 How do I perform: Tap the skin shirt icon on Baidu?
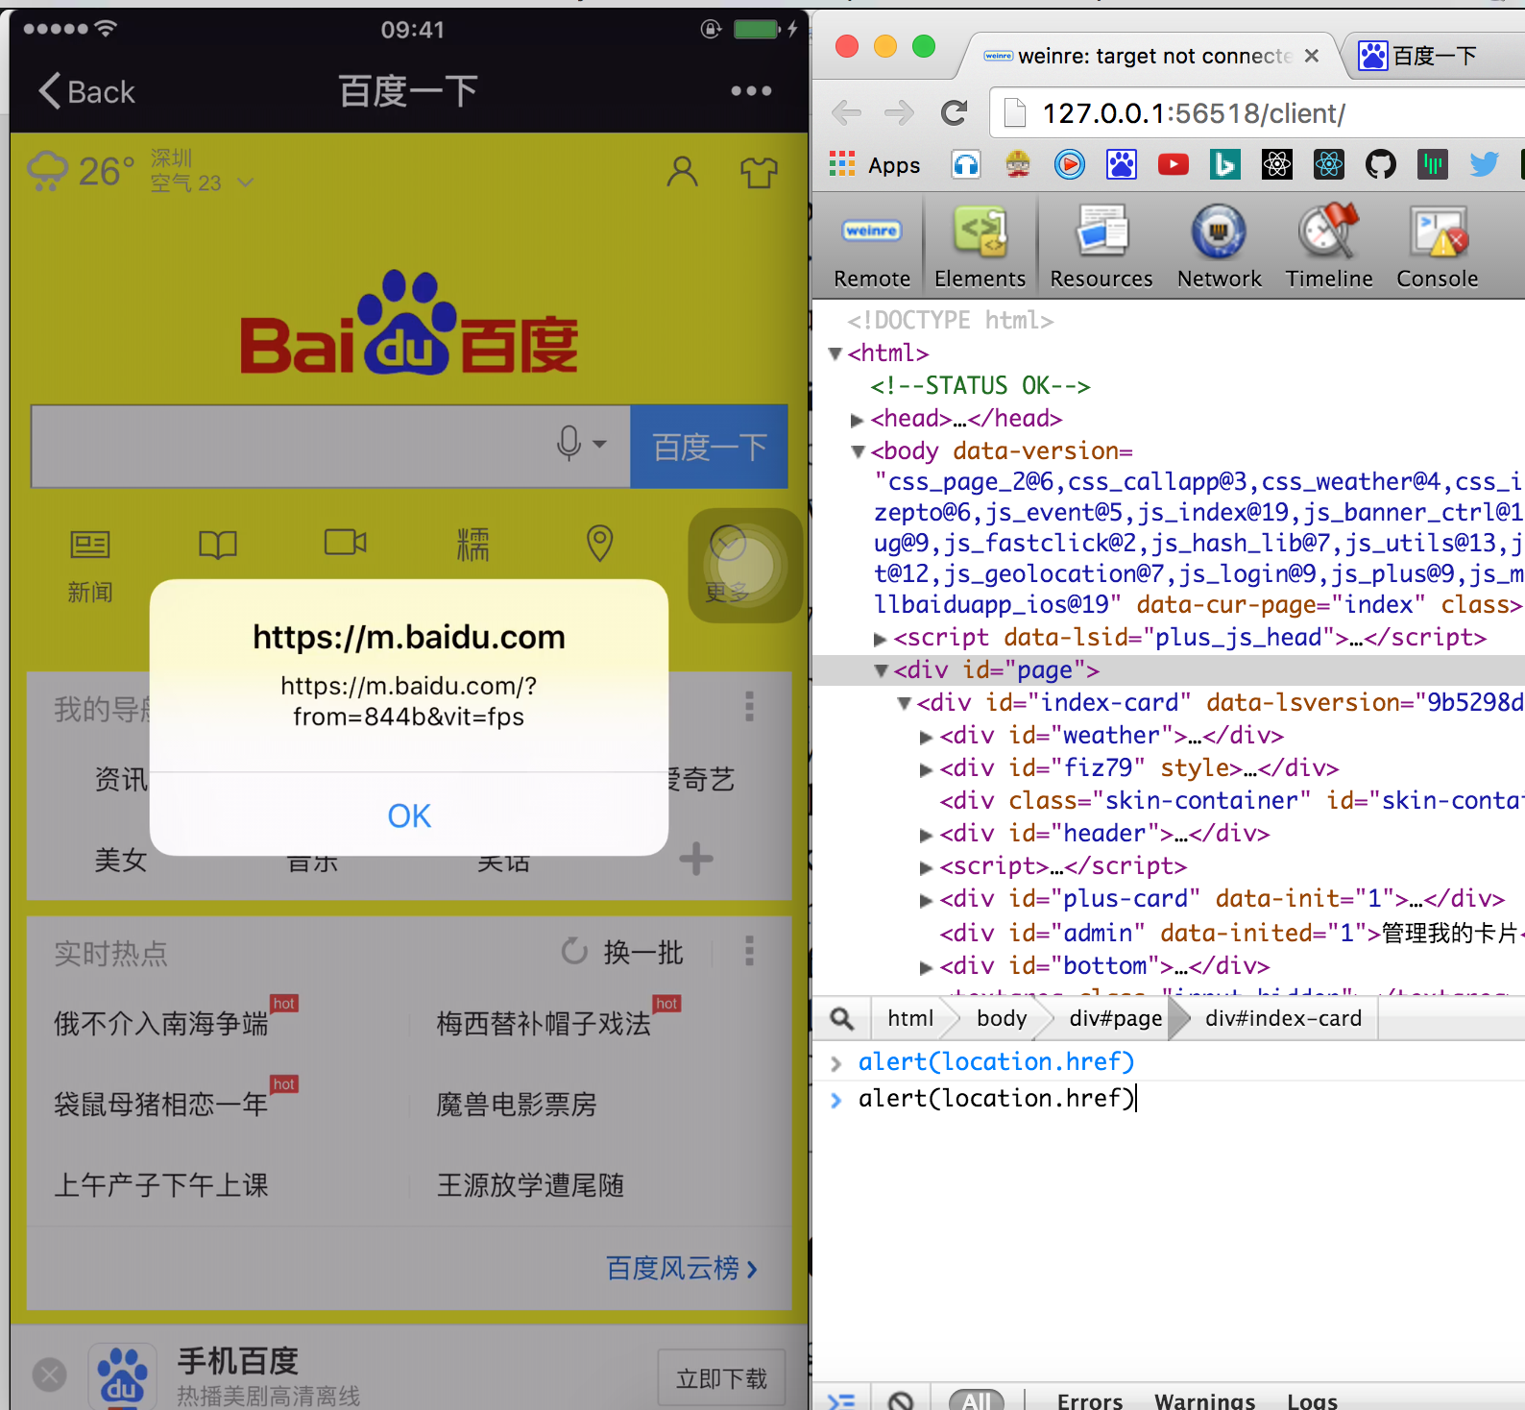[759, 172]
